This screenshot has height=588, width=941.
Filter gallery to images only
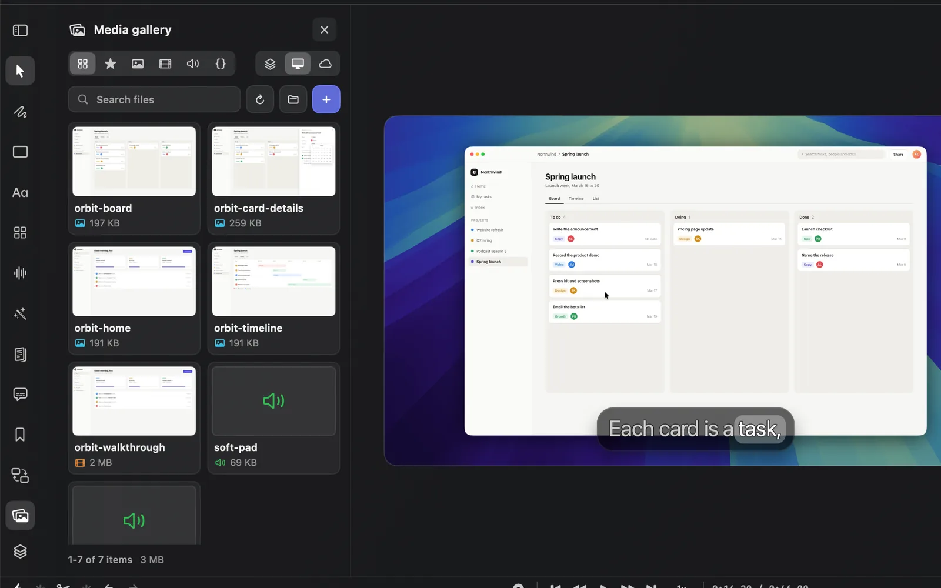point(138,64)
